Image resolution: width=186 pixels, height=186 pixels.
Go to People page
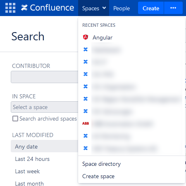pyautogui.click(x=122, y=8)
